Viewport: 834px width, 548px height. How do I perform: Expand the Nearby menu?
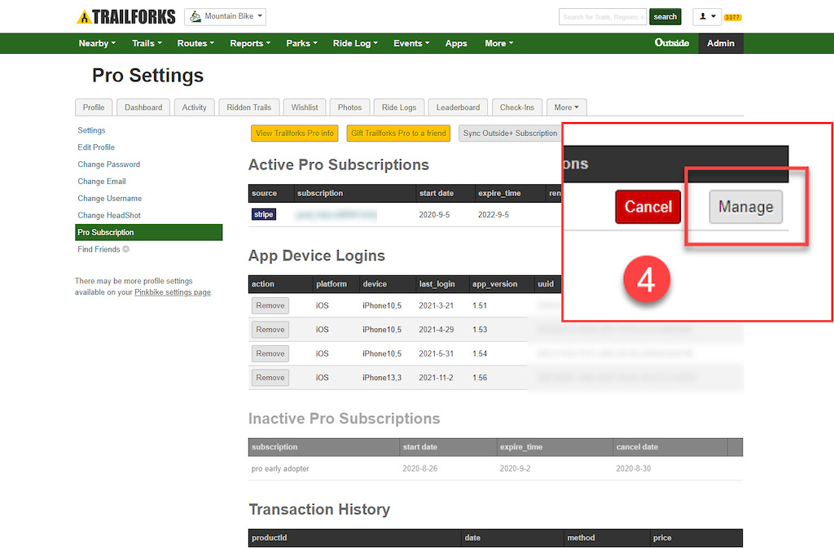[x=97, y=43]
